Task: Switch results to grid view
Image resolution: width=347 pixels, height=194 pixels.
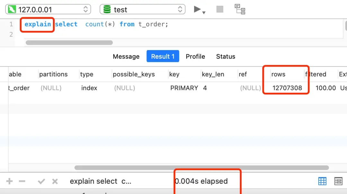Action: [322, 181]
